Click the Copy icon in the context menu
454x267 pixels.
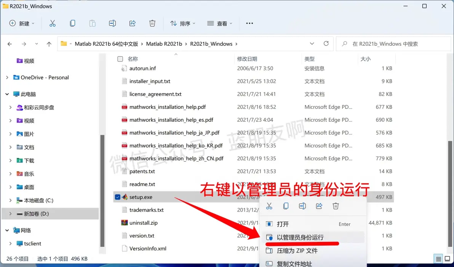[286, 206]
